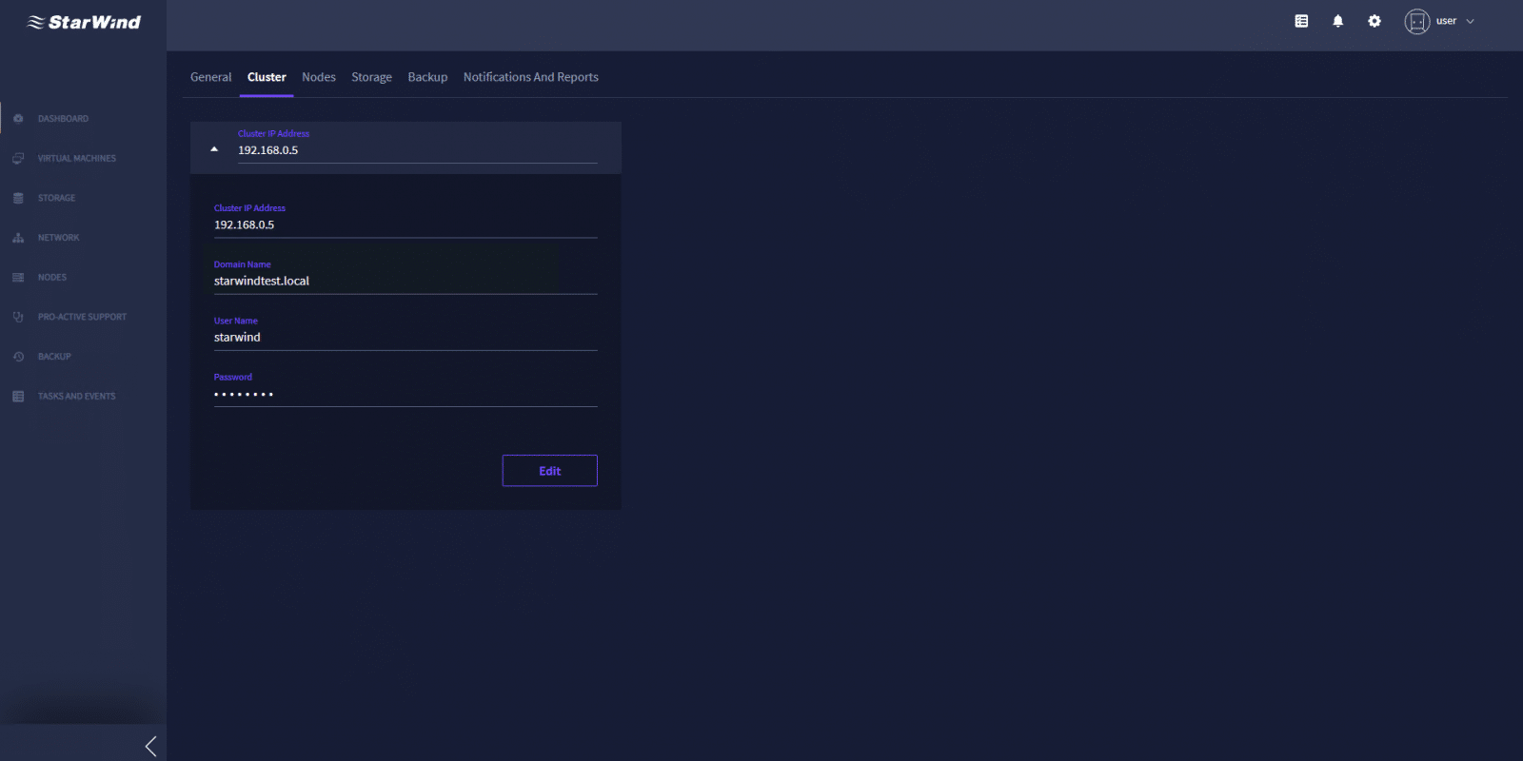Switch to the Nodes tab
The width and height of the screenshot is (1523, 761).
(x=319, y=77)
